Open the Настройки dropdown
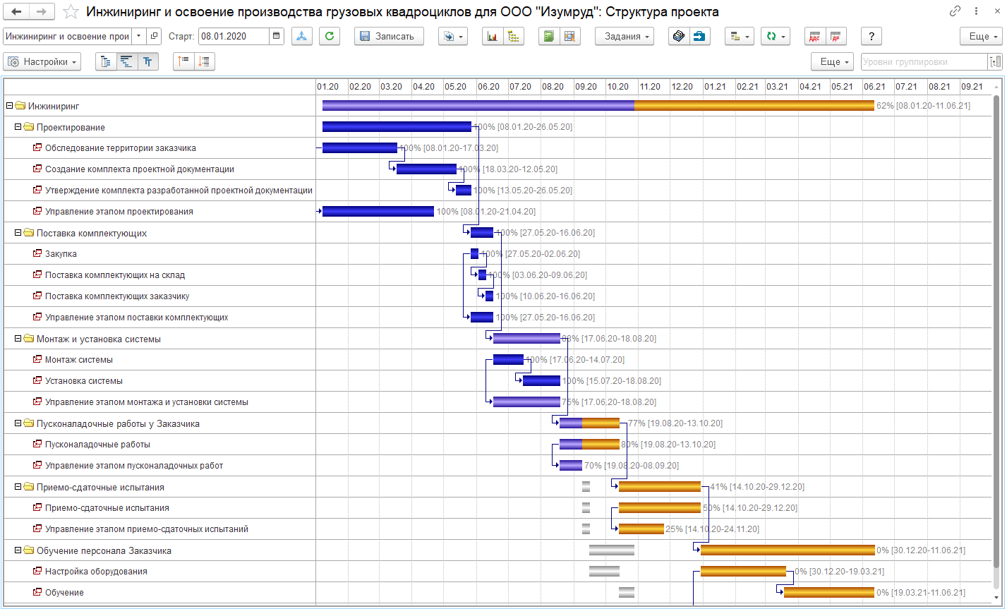The width and height of the screenshot is (1007, 609). click(x=42, y=62)
